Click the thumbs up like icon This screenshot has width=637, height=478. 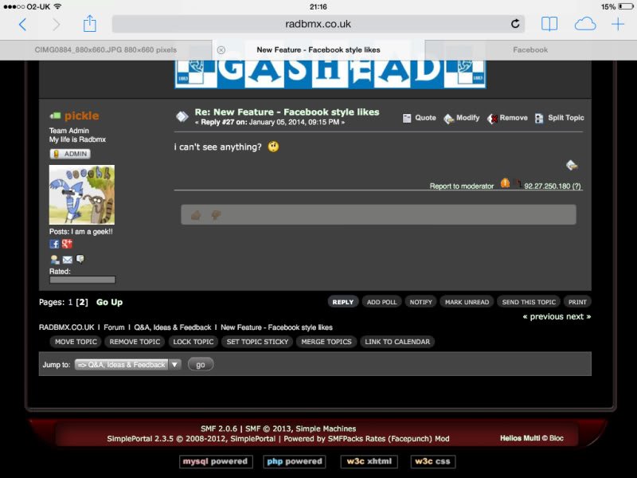[196, 214]
